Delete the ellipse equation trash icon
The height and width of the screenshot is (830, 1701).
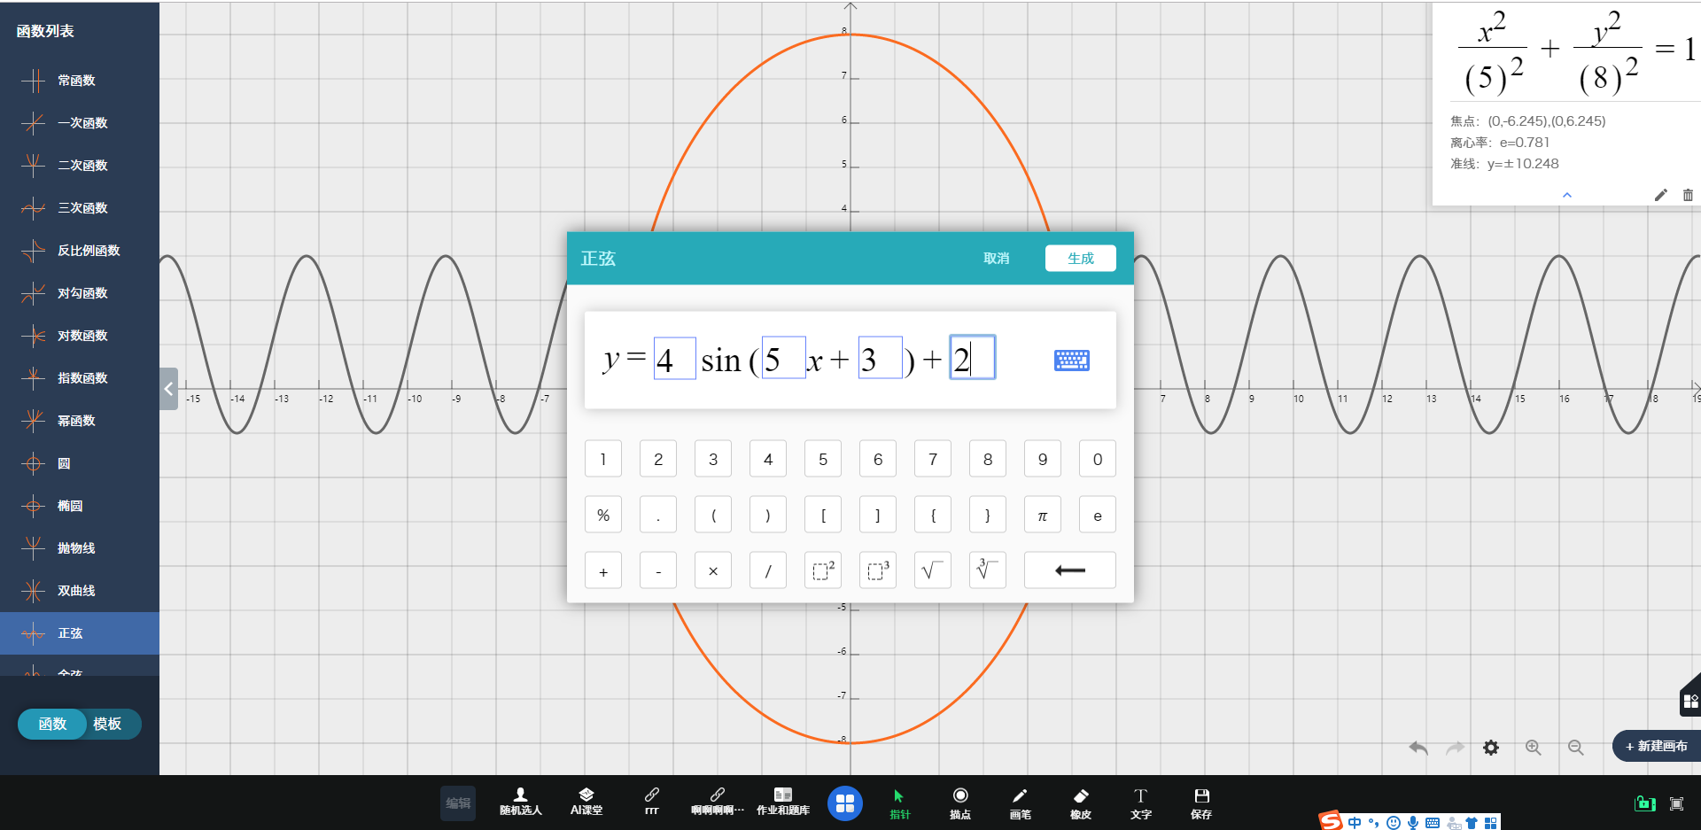click(x=1688, y=195)
